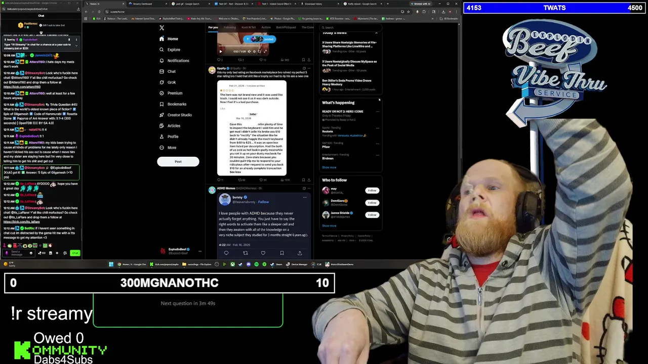Open Home in the X sidebar
Screen dimensions: 648x364
(x=169, y=39)
